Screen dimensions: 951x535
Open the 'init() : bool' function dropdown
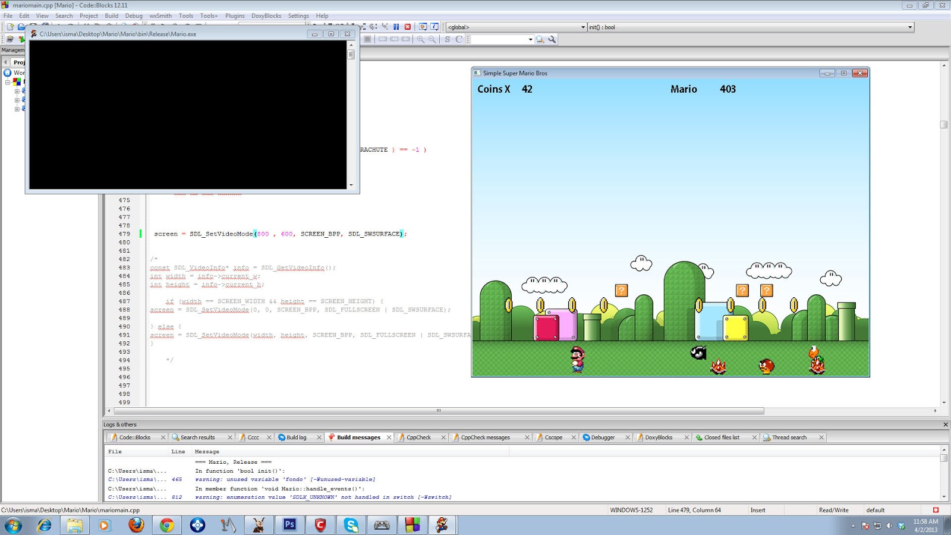750,27
